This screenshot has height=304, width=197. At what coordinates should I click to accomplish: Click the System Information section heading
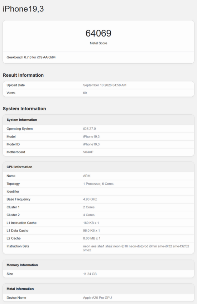[24, 108]
